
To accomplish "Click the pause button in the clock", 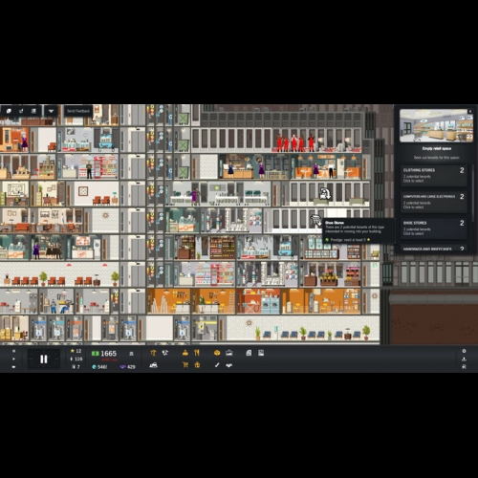I will pos(44,359).
